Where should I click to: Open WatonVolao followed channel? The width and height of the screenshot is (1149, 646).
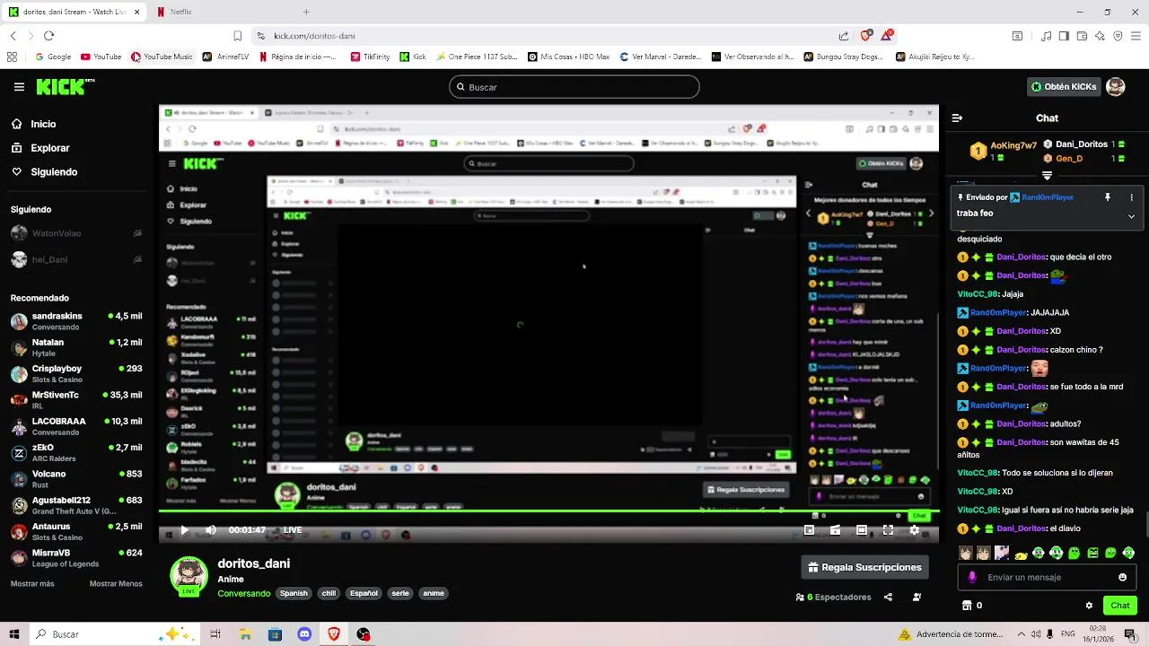coord(76,233)
